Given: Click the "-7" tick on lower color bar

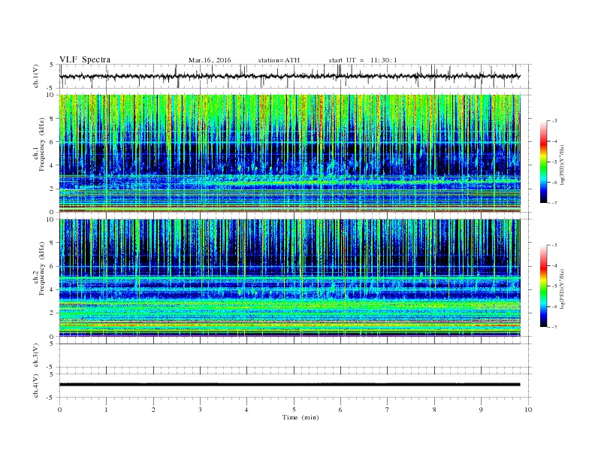Looking at the screenshot, I should (554, 327).
